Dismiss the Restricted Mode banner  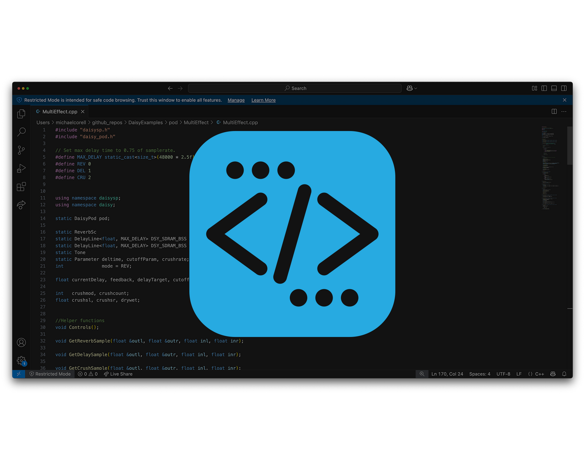564,100
